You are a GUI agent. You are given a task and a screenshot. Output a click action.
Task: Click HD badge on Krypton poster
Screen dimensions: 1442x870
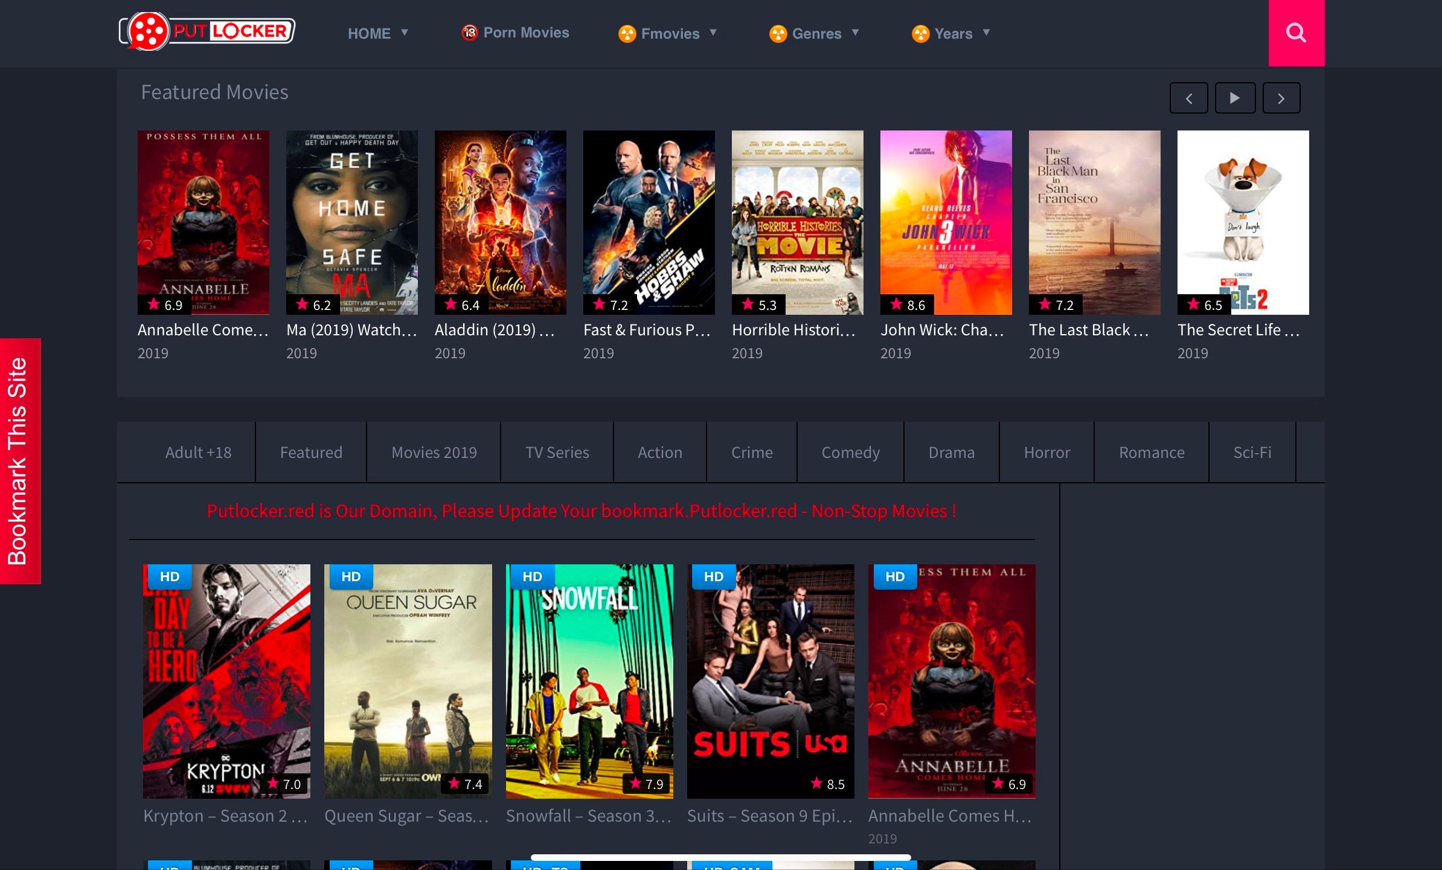coord(169,576)
